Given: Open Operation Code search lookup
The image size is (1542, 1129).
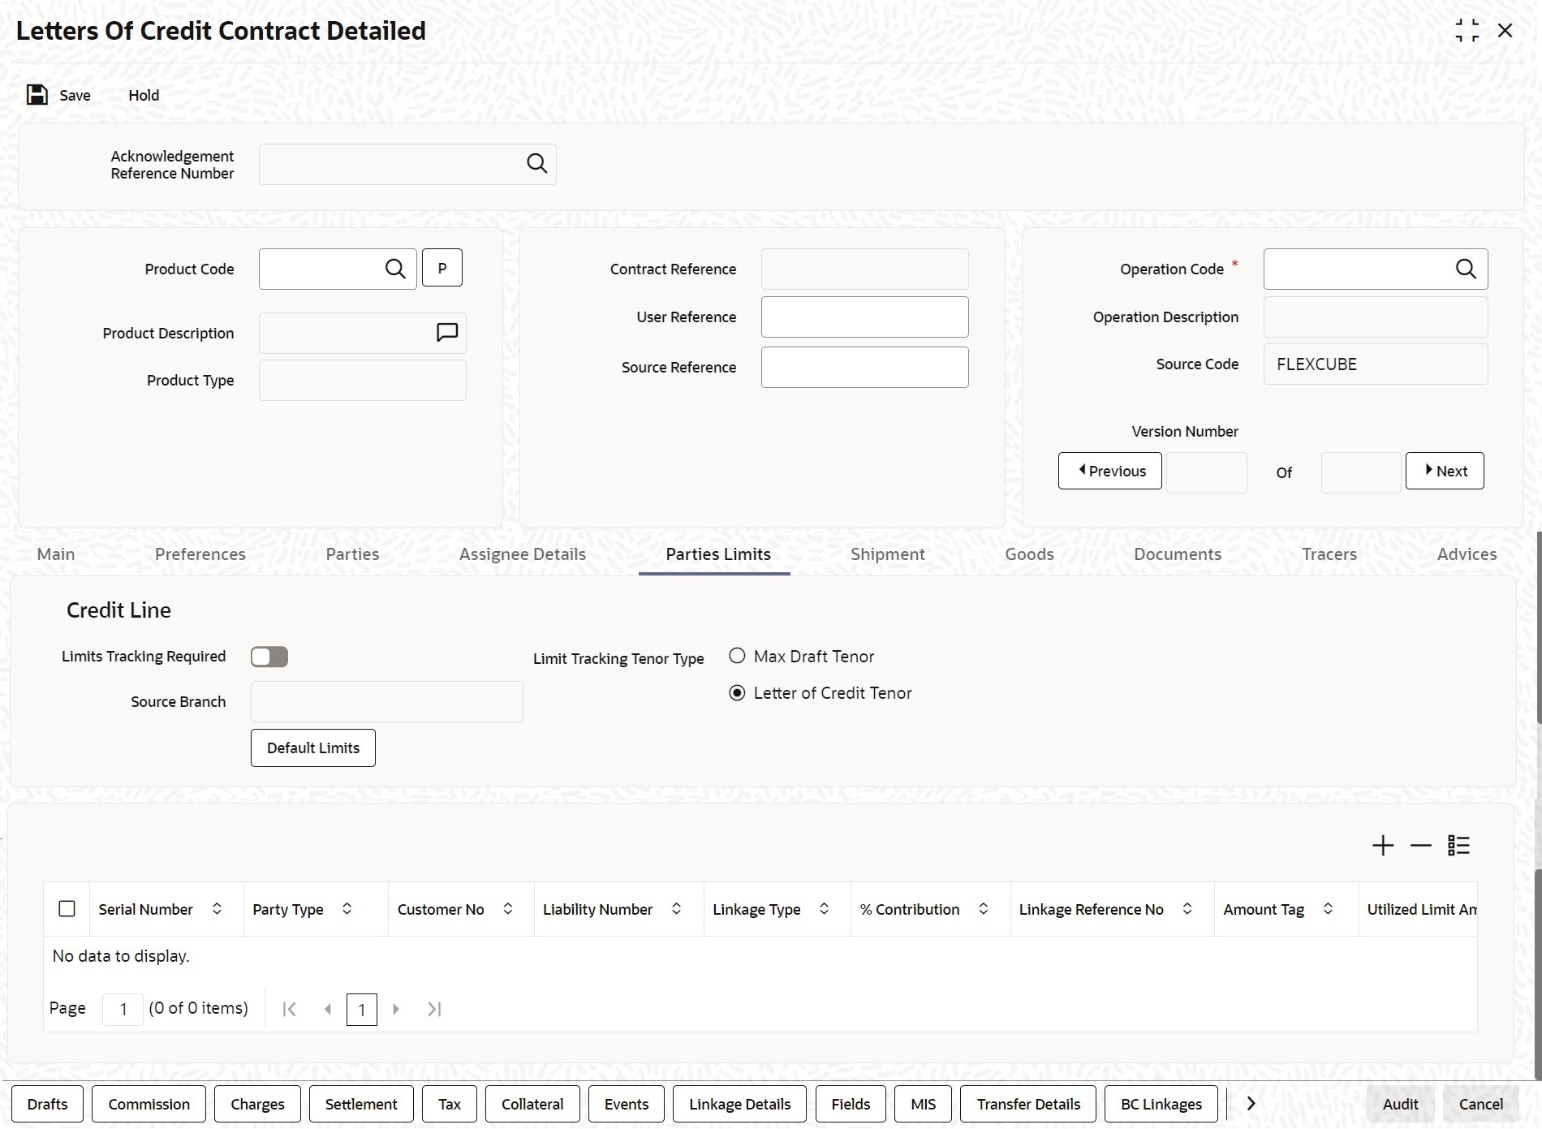Looking at the screenshot, I should [x=1466, y=269].
